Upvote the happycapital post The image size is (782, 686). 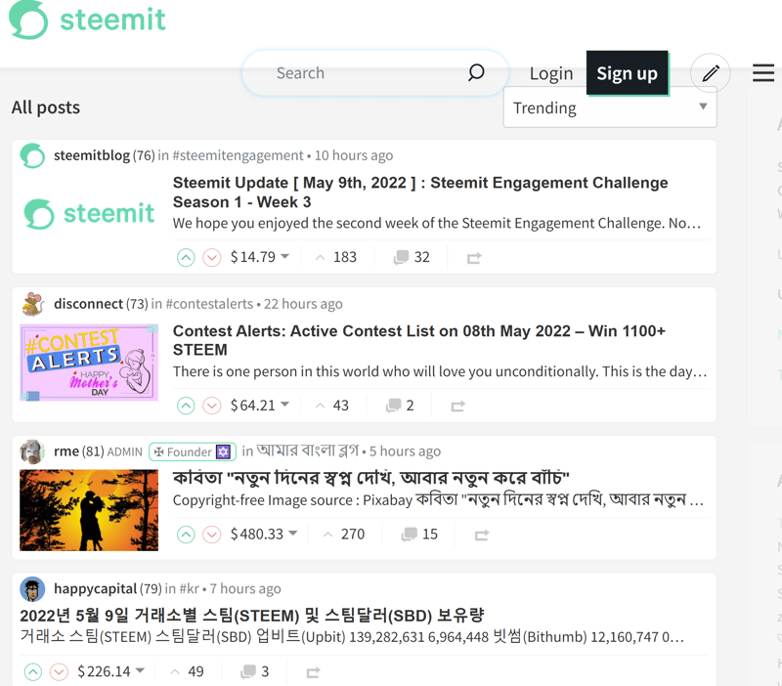pyautogui.click(x=33, y=672)
